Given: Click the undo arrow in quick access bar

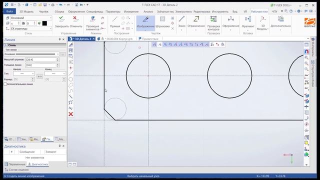Looking at the screenshot, I should click(60, 4).
